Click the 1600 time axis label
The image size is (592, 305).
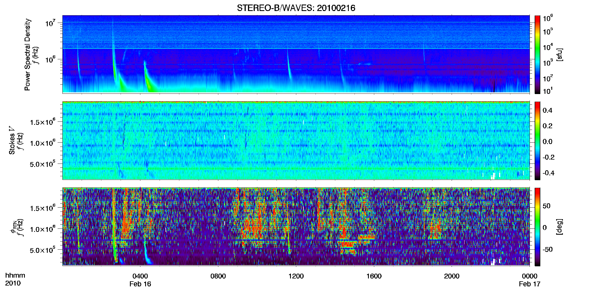click(x=374, y=276)
